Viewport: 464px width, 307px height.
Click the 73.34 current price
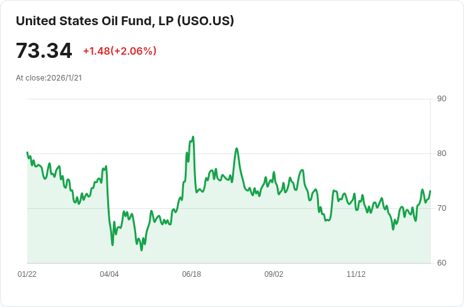click(44, 51)
